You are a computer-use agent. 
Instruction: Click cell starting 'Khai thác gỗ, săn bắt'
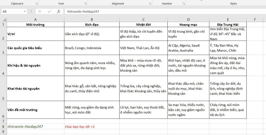click(x=92, y=88)
